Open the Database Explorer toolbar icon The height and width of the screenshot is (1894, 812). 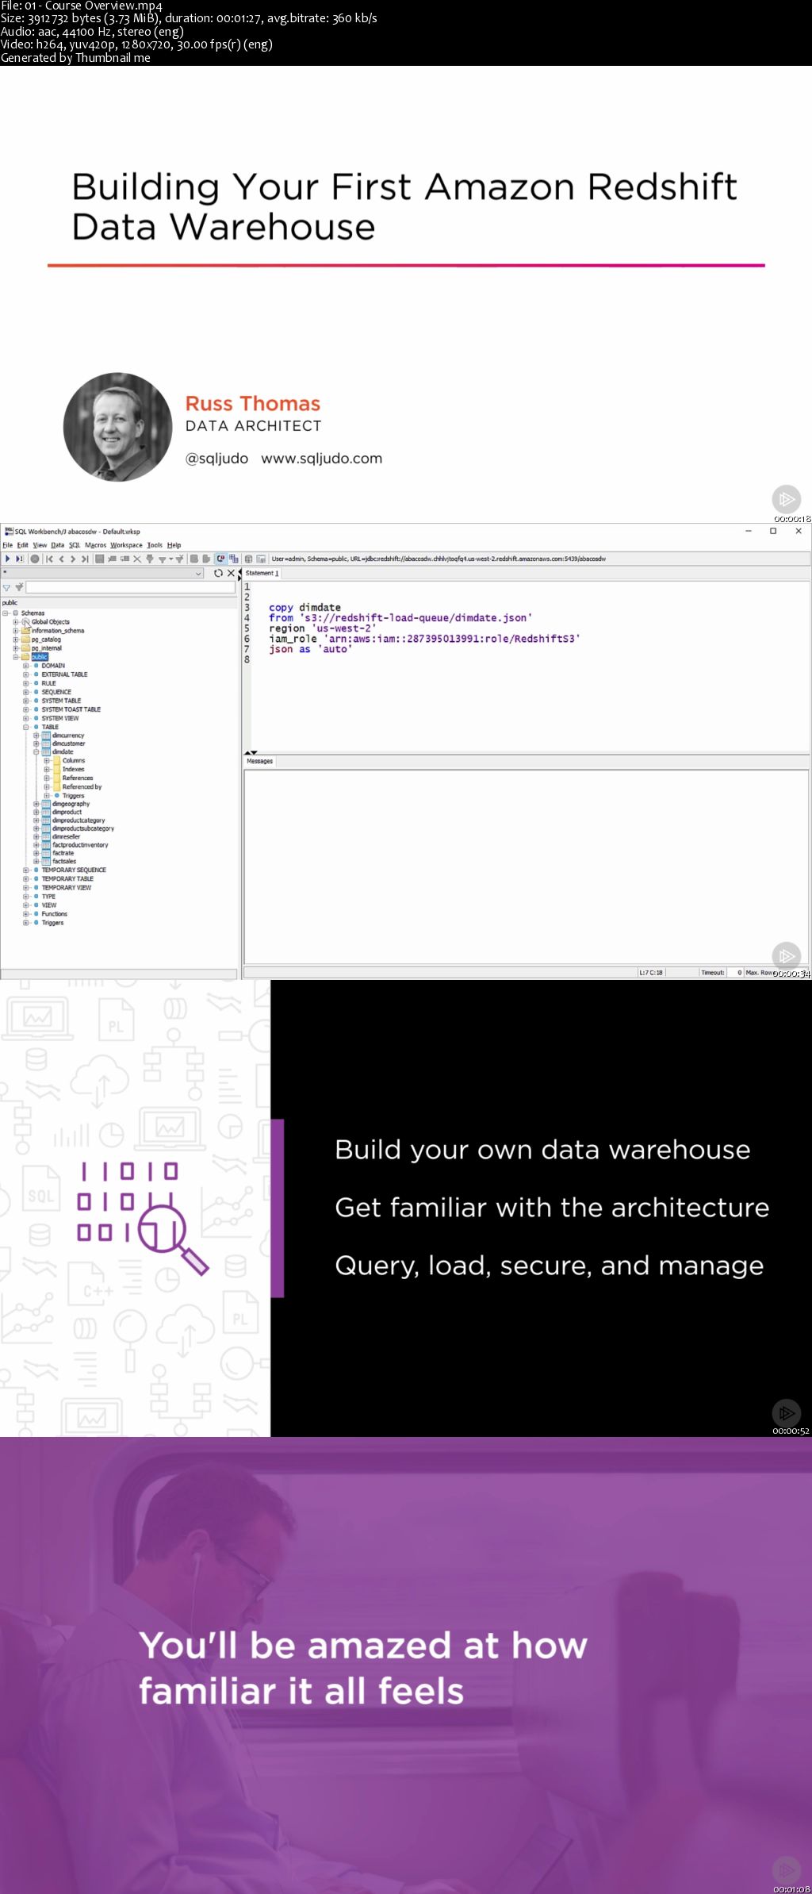(x=248, y=559)
